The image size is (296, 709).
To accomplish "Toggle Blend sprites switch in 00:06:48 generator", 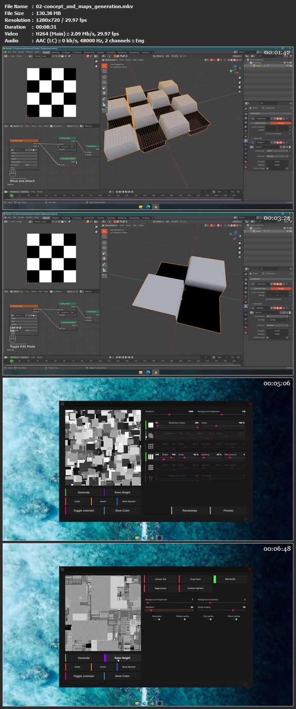I will pos(234,619).
